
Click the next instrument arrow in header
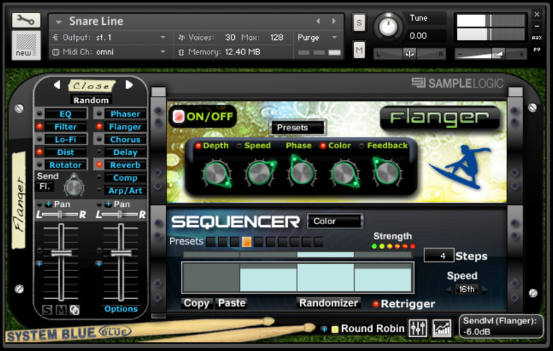334,21
